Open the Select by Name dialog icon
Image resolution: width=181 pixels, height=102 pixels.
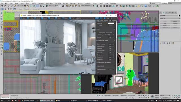(x=28, y=6)
